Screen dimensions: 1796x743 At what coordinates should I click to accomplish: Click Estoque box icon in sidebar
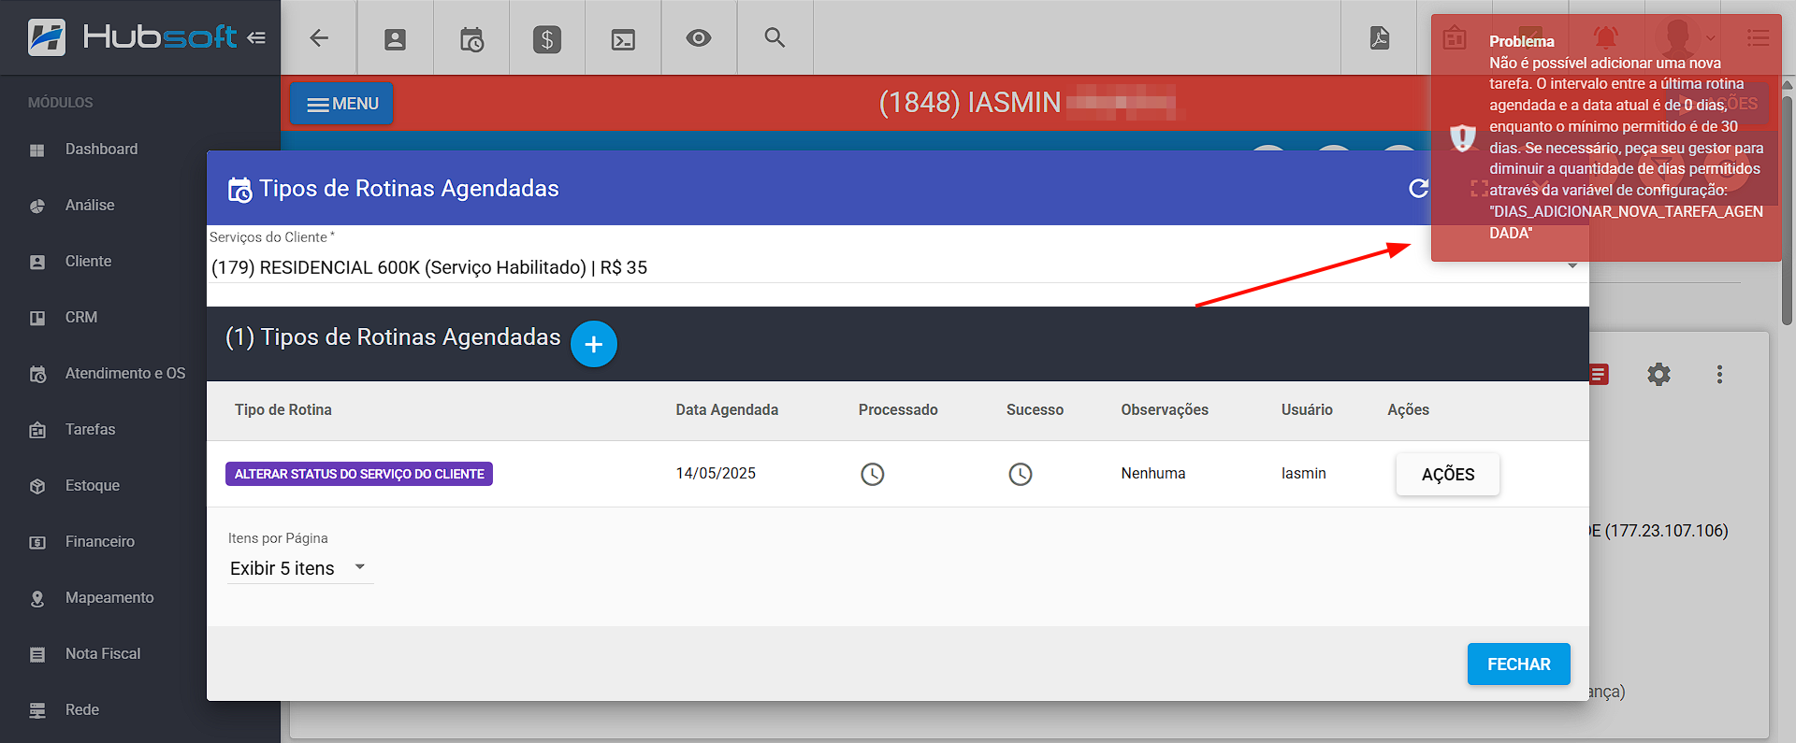[37, 486]
